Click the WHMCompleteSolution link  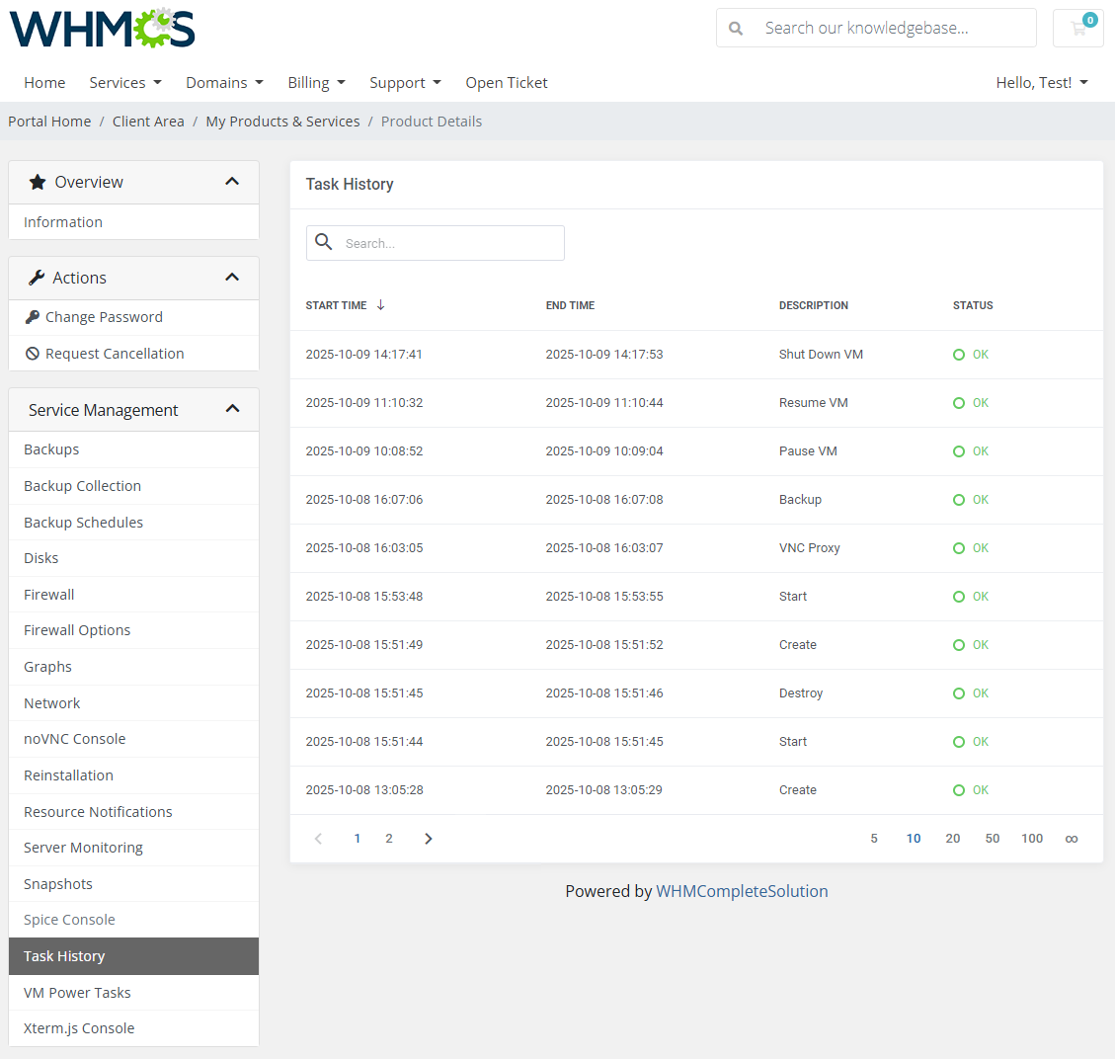click(742, 890)
